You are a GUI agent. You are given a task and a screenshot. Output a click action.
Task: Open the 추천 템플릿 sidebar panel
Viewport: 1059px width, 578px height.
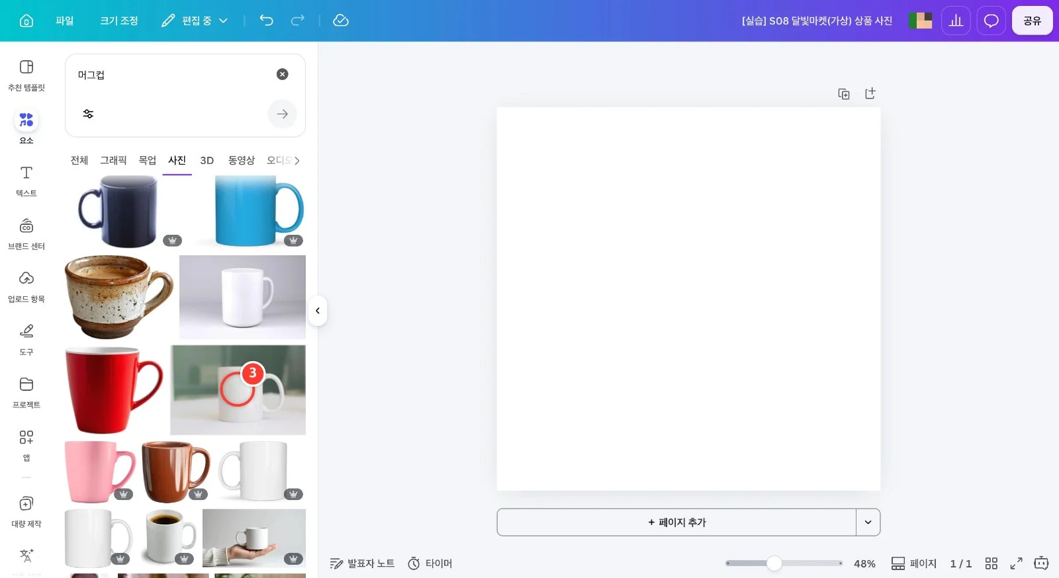[x=26, y=75]
